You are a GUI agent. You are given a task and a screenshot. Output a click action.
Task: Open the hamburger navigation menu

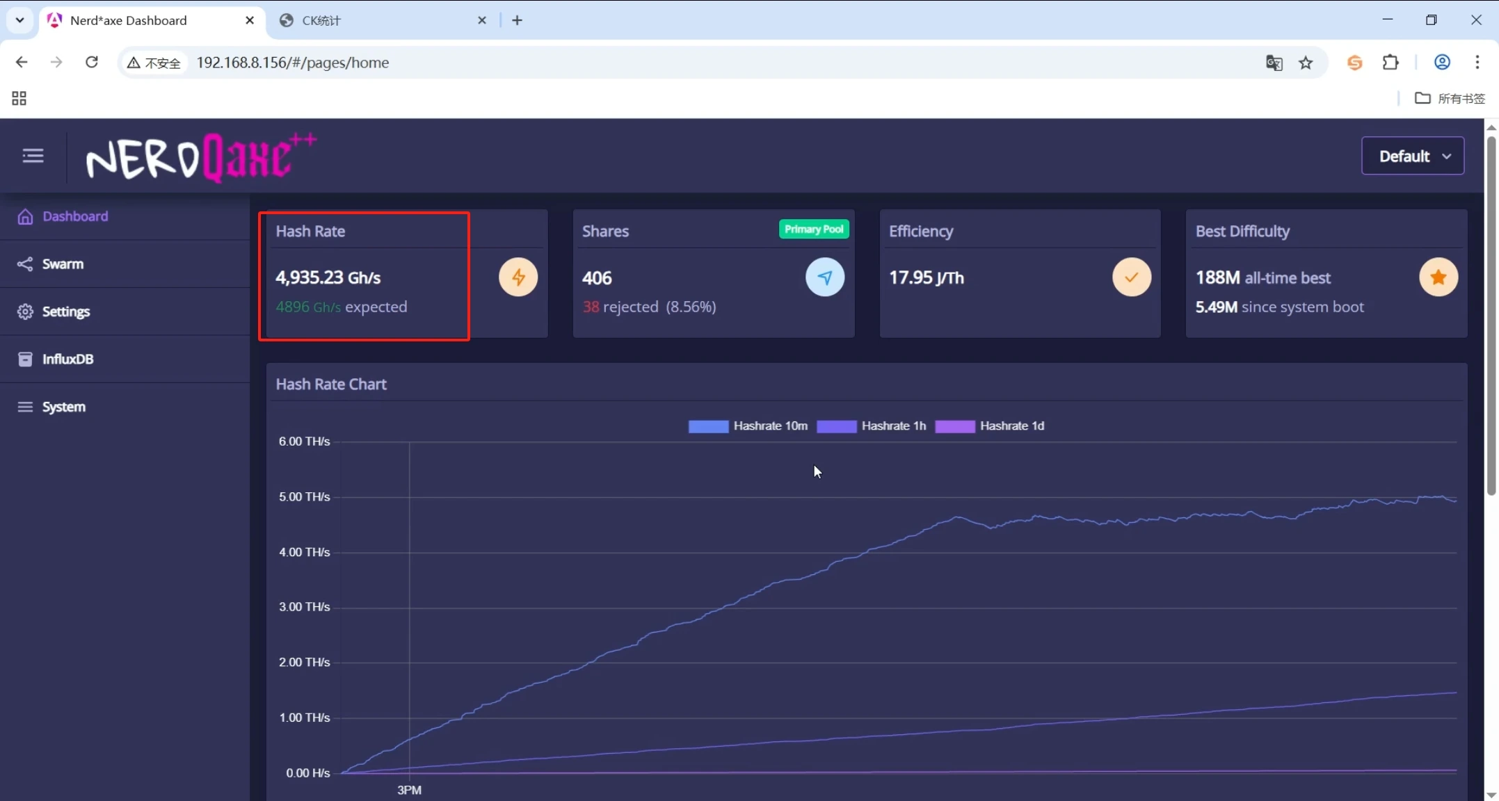pos(32,155)
